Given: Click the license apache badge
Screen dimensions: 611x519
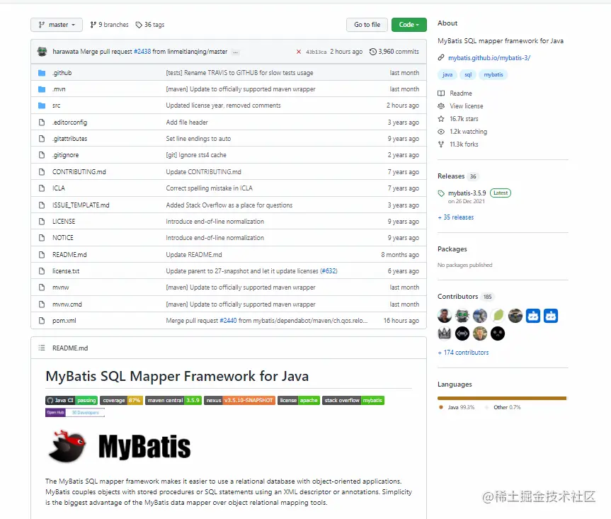Looking at the screenshot, I should 299,400.
